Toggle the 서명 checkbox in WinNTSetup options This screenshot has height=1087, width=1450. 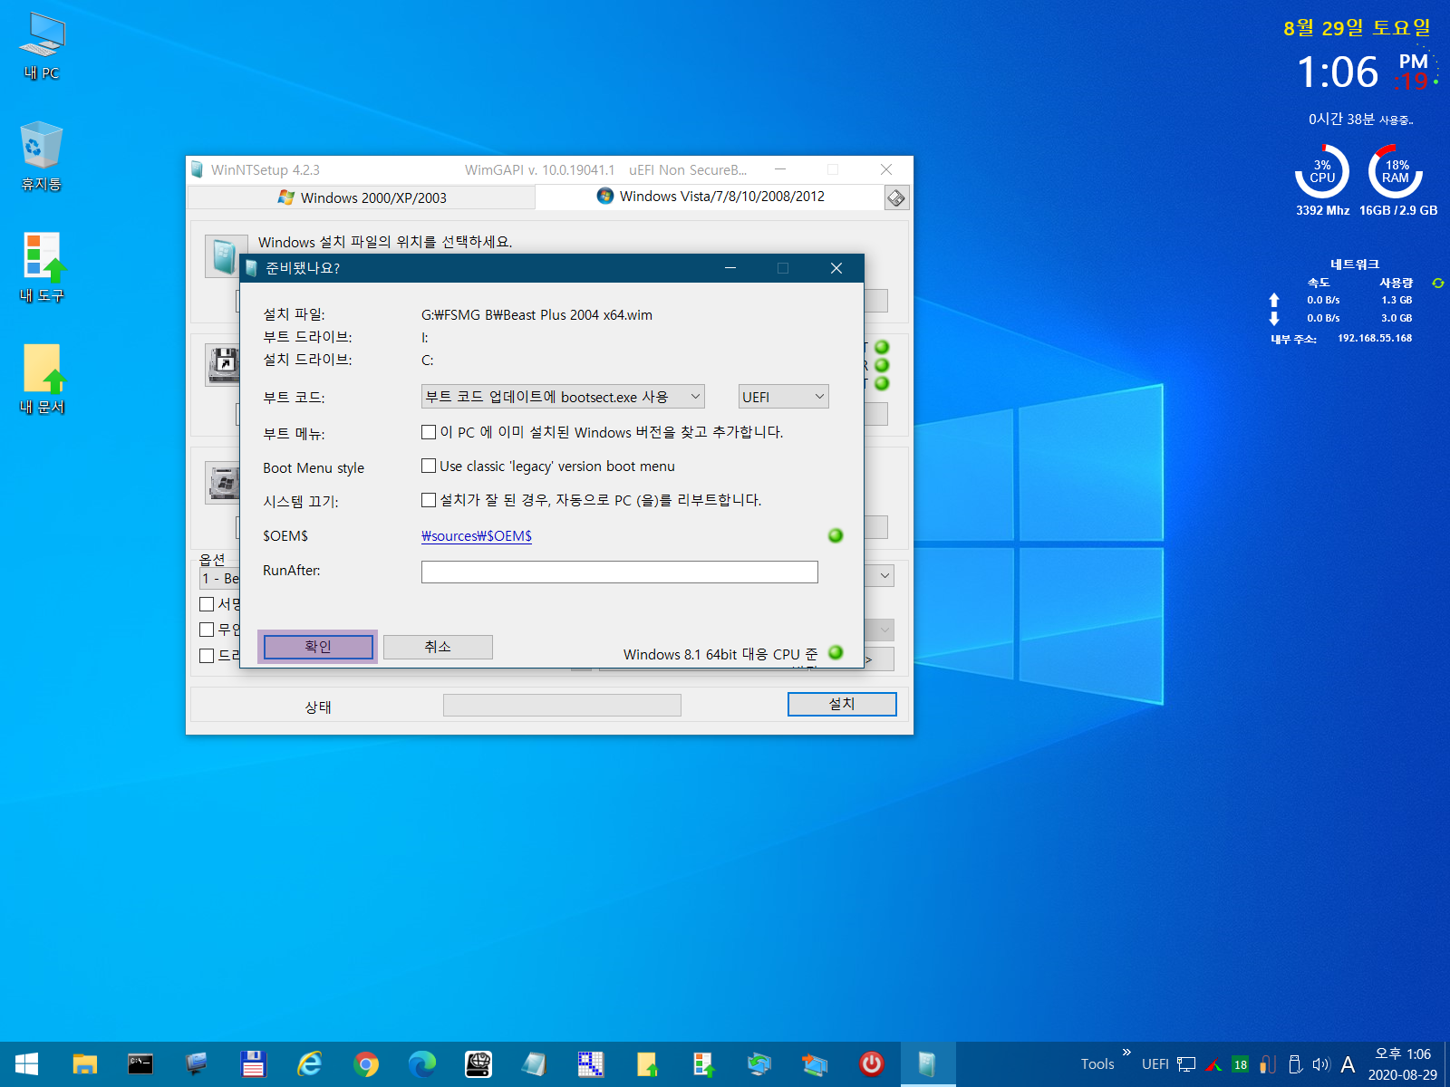coord(207,604)
